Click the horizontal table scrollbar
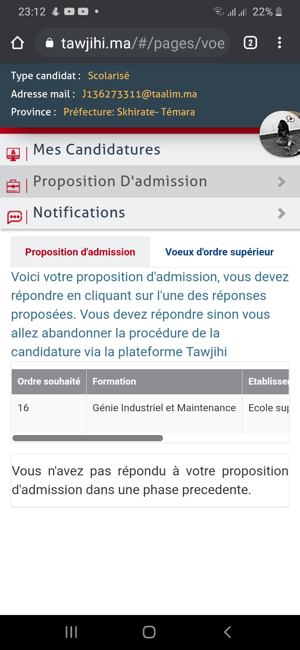 87,438
